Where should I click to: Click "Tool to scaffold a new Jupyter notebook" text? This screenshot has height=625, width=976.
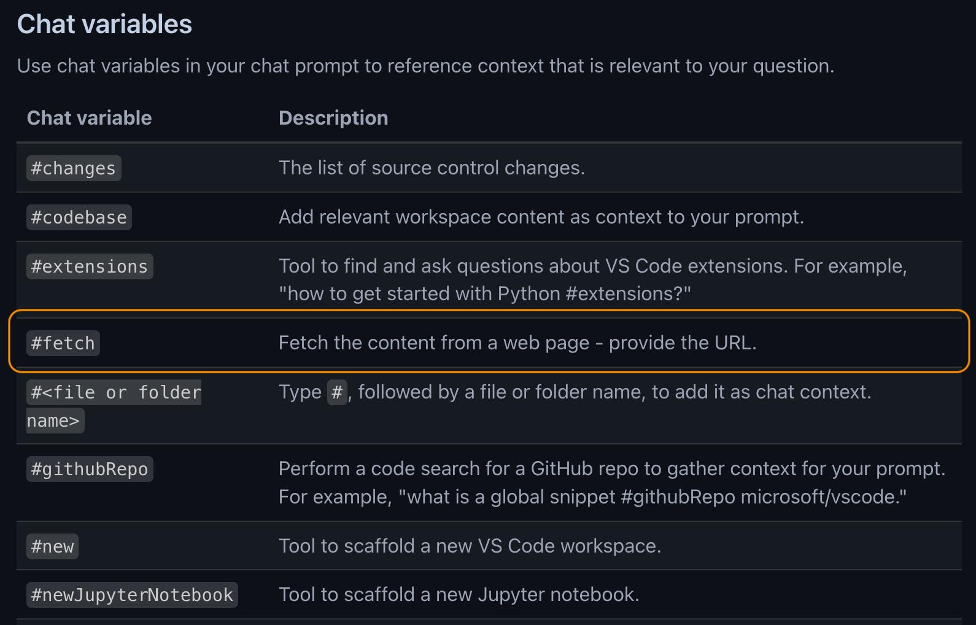[x=459, y=594]
